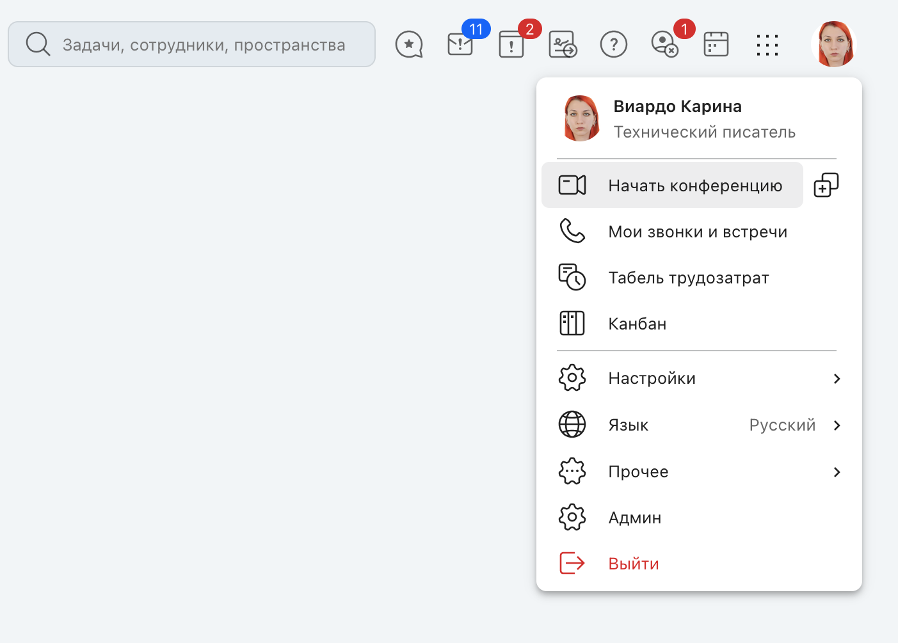
Task: Click the phone handset icon
Action: coord(572,231)
